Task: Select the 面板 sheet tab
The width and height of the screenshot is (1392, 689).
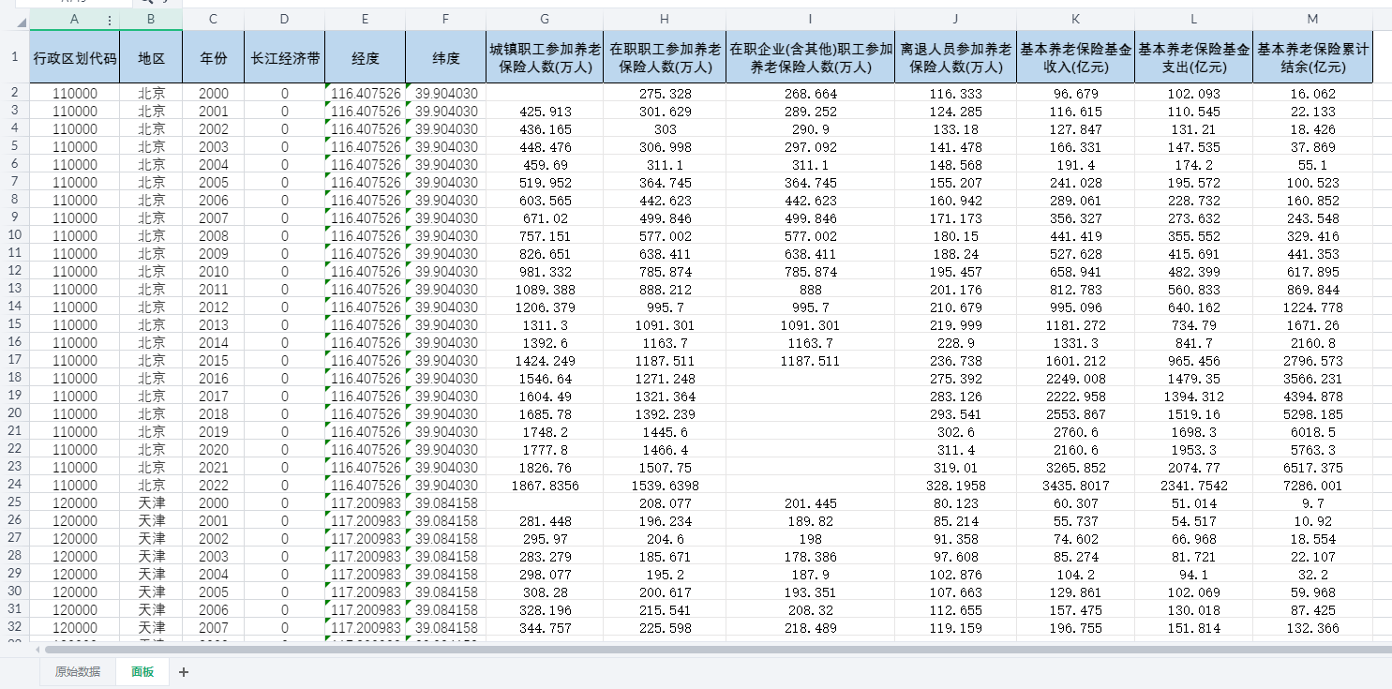Action: point(142,671)
